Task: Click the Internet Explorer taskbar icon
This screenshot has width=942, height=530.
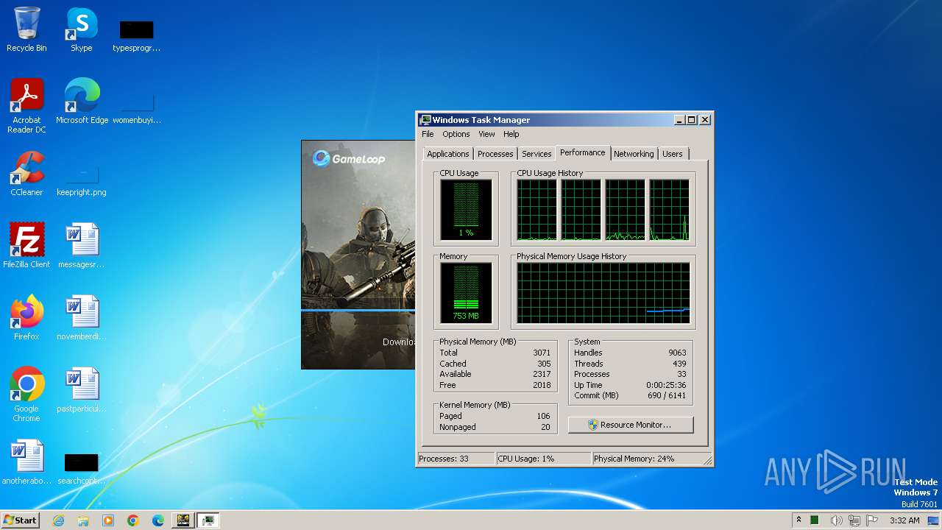Action: (58, 520)
